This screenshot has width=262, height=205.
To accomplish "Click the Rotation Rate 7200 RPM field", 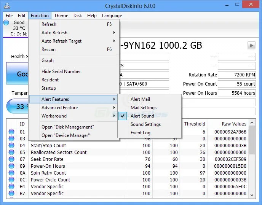I will point(237,75).
